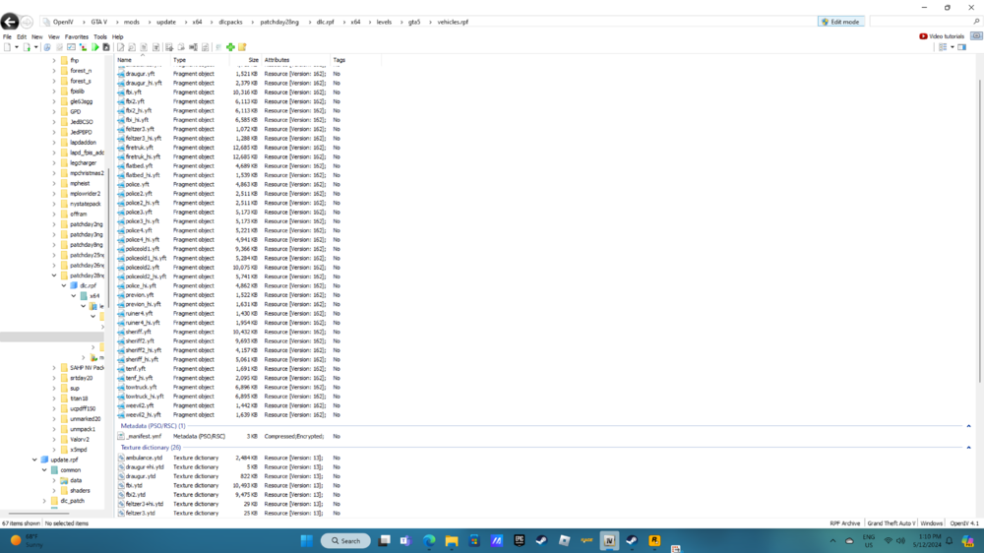This screenshot has width=984, height=553.
Task: Click 'RPF Archive' in the status bar
Action: (x=844, y=523)
